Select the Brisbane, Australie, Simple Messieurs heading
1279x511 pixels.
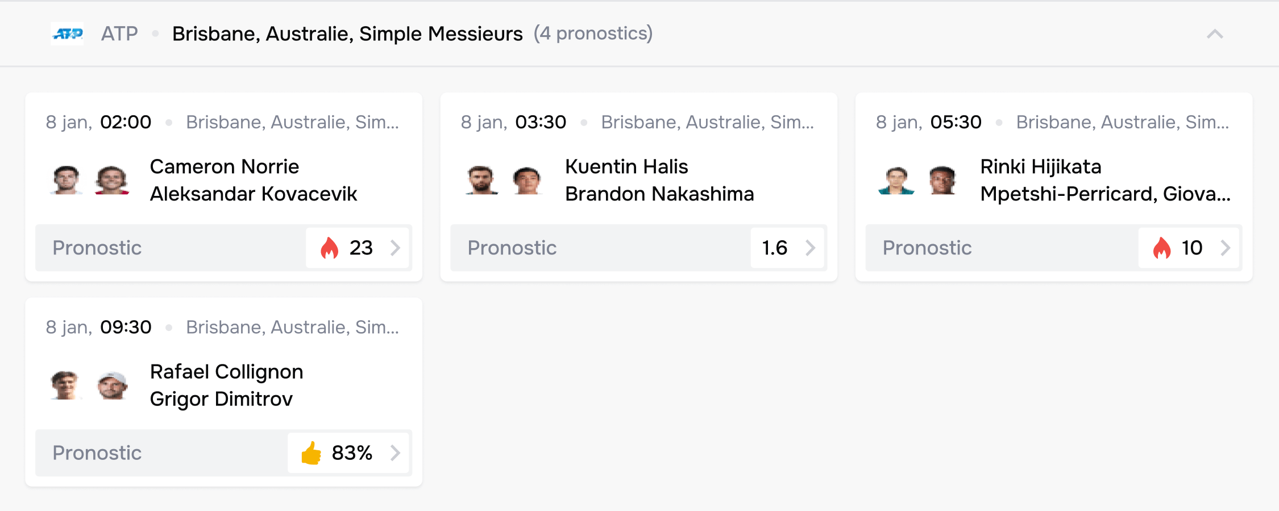click(347, 34)
